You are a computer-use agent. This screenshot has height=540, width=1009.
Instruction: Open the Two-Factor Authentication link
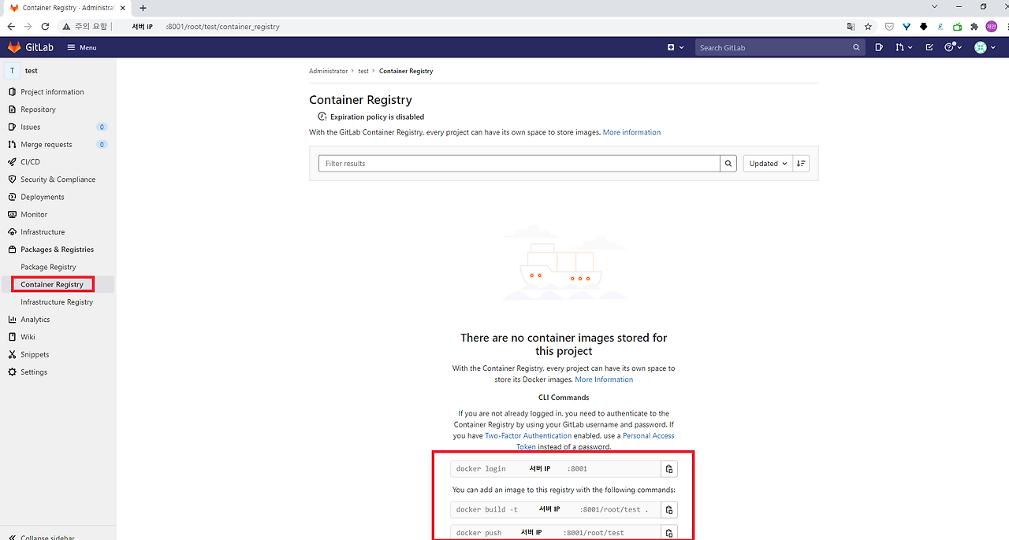[x=527, y=435]
